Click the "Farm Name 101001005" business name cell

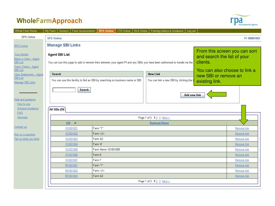159,149
